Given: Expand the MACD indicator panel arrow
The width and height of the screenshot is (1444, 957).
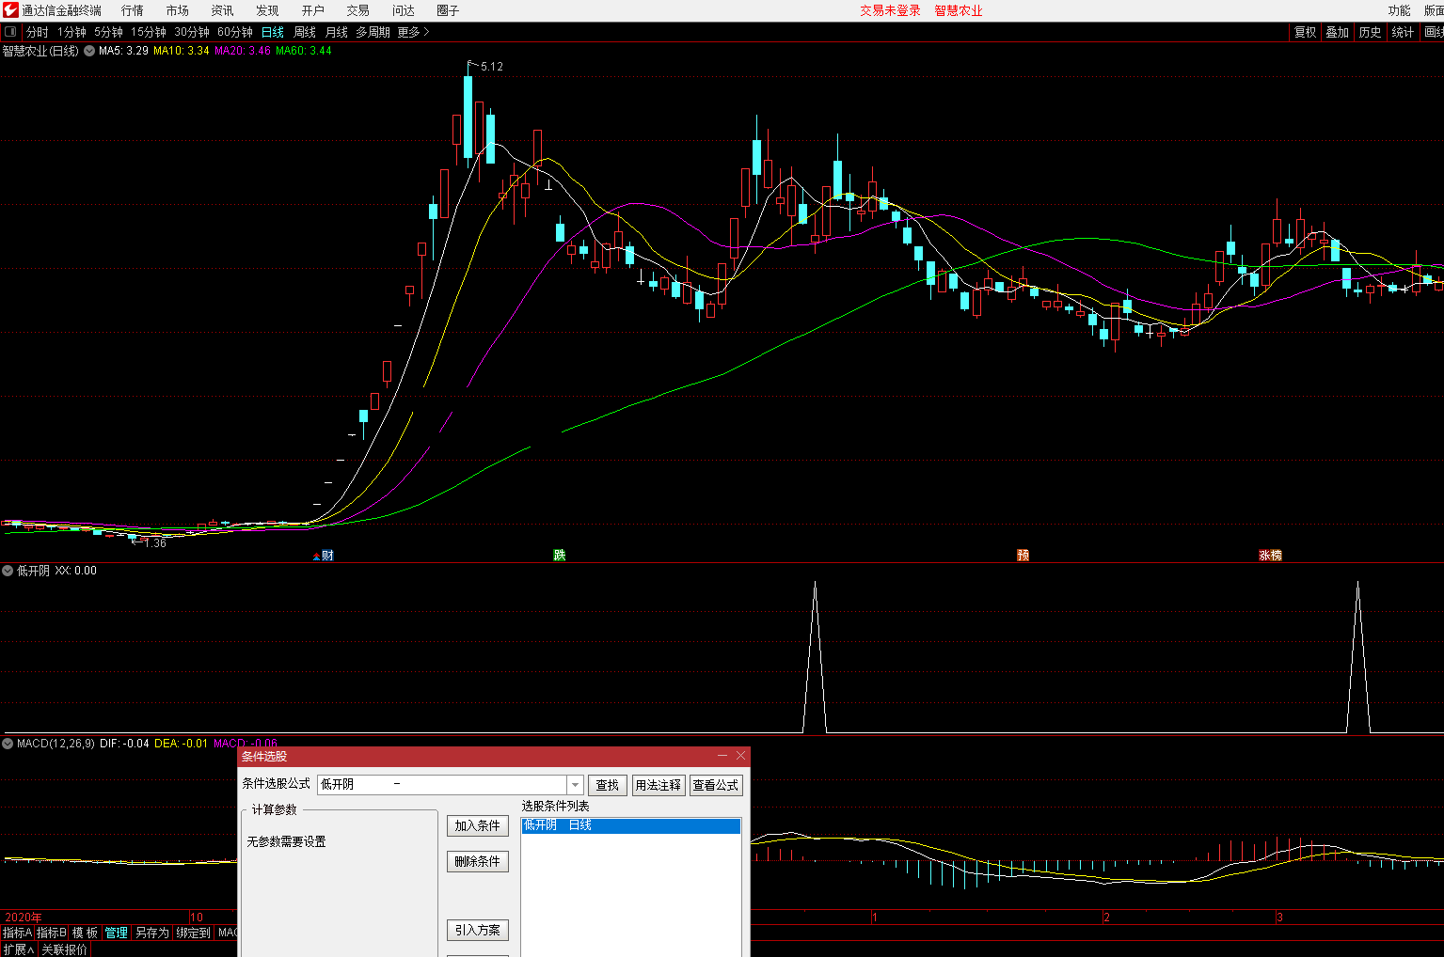Looking at the screenshot, I should click(8, 744).
